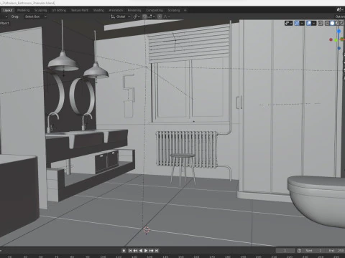Toggle viewport gizmos display
Image resolution: width=345 pixels, height=258 pixels.
coord(297,23)
